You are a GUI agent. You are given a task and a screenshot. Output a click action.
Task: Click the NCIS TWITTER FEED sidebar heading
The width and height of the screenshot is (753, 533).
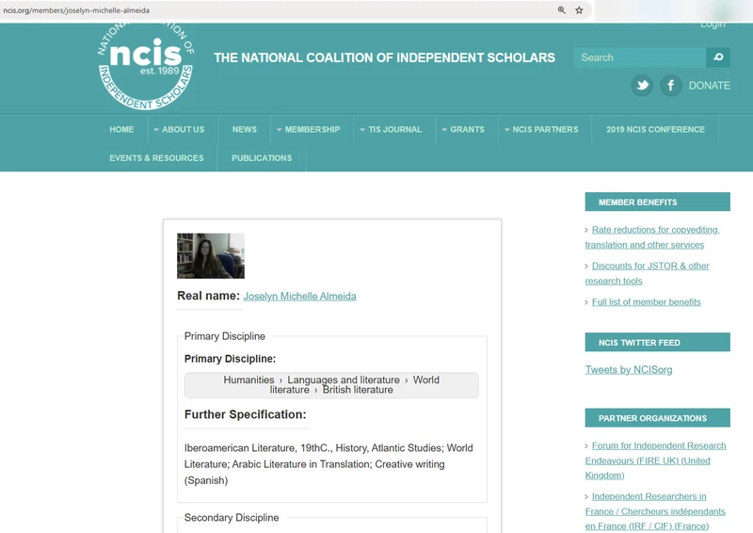[657, 342]
